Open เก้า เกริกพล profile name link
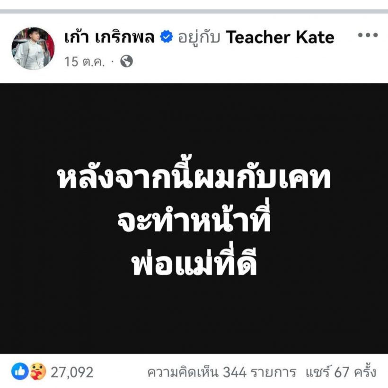This screenshot has height=388, width=388. tap(109, 37)
